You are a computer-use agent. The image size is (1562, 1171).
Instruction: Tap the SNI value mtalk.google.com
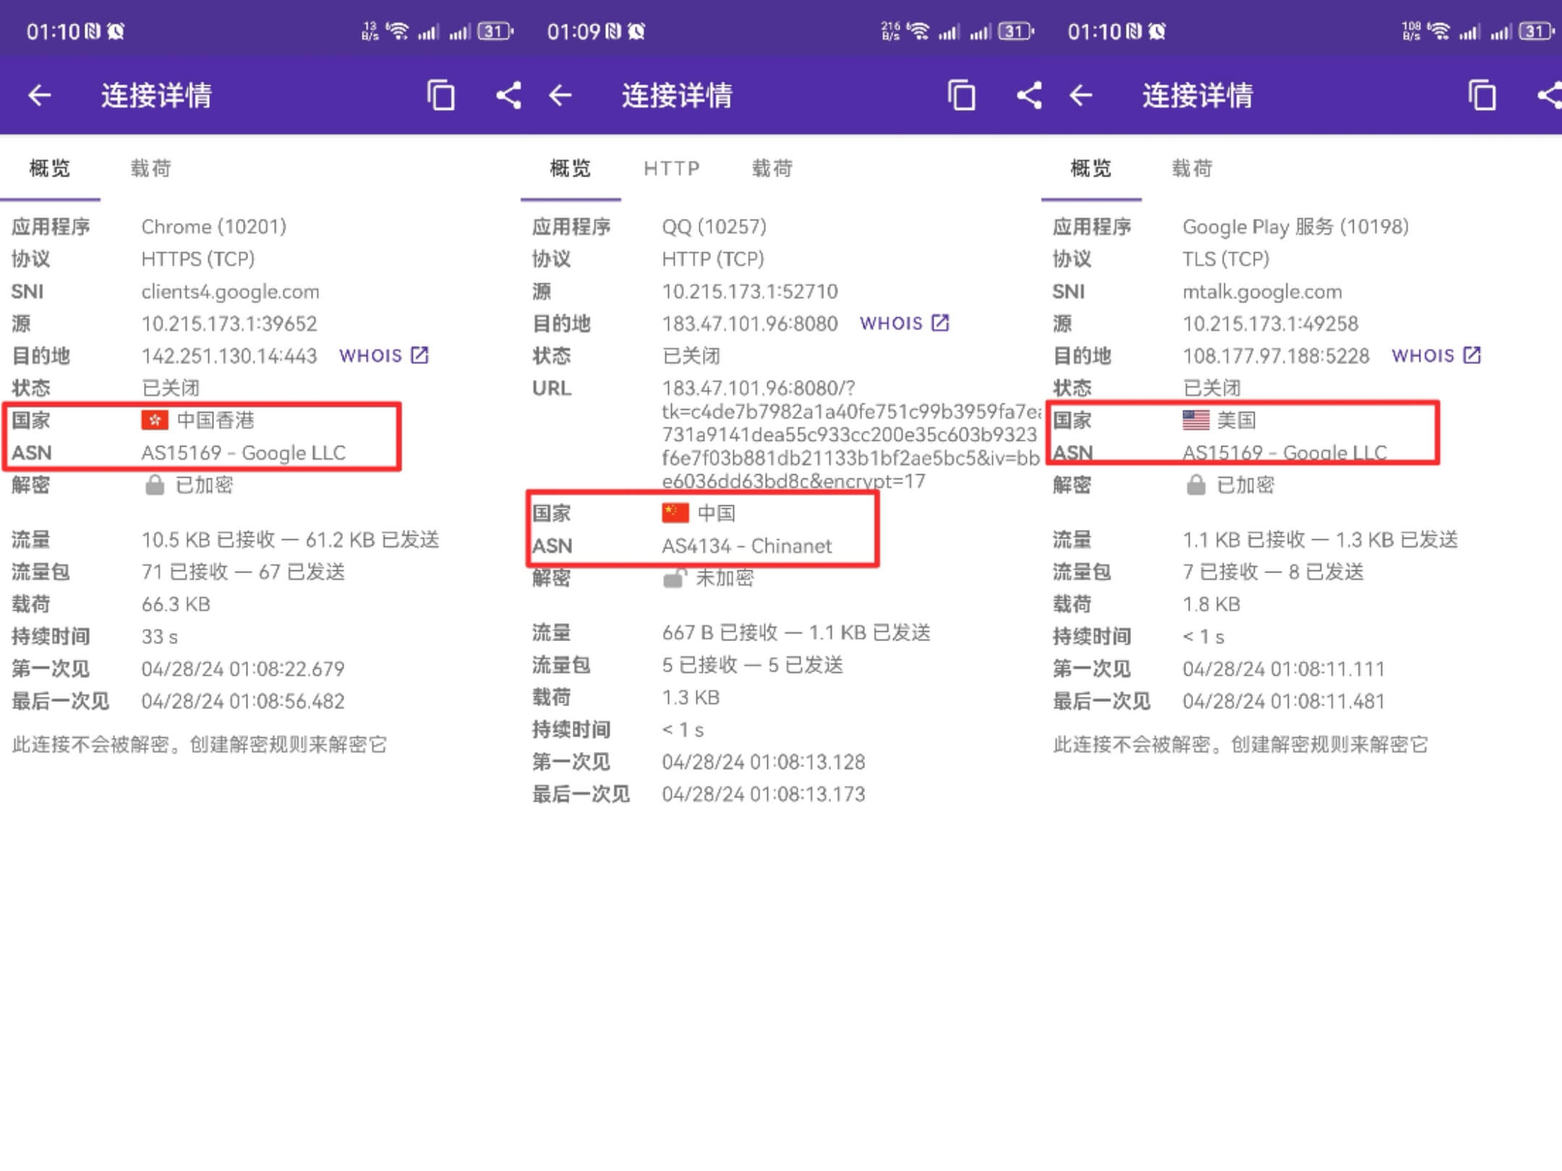[x=1263, y=291]
